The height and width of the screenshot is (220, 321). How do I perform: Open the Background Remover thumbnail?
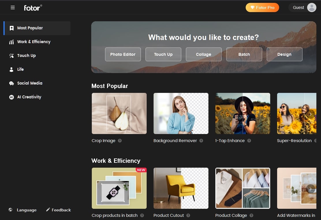181,114
